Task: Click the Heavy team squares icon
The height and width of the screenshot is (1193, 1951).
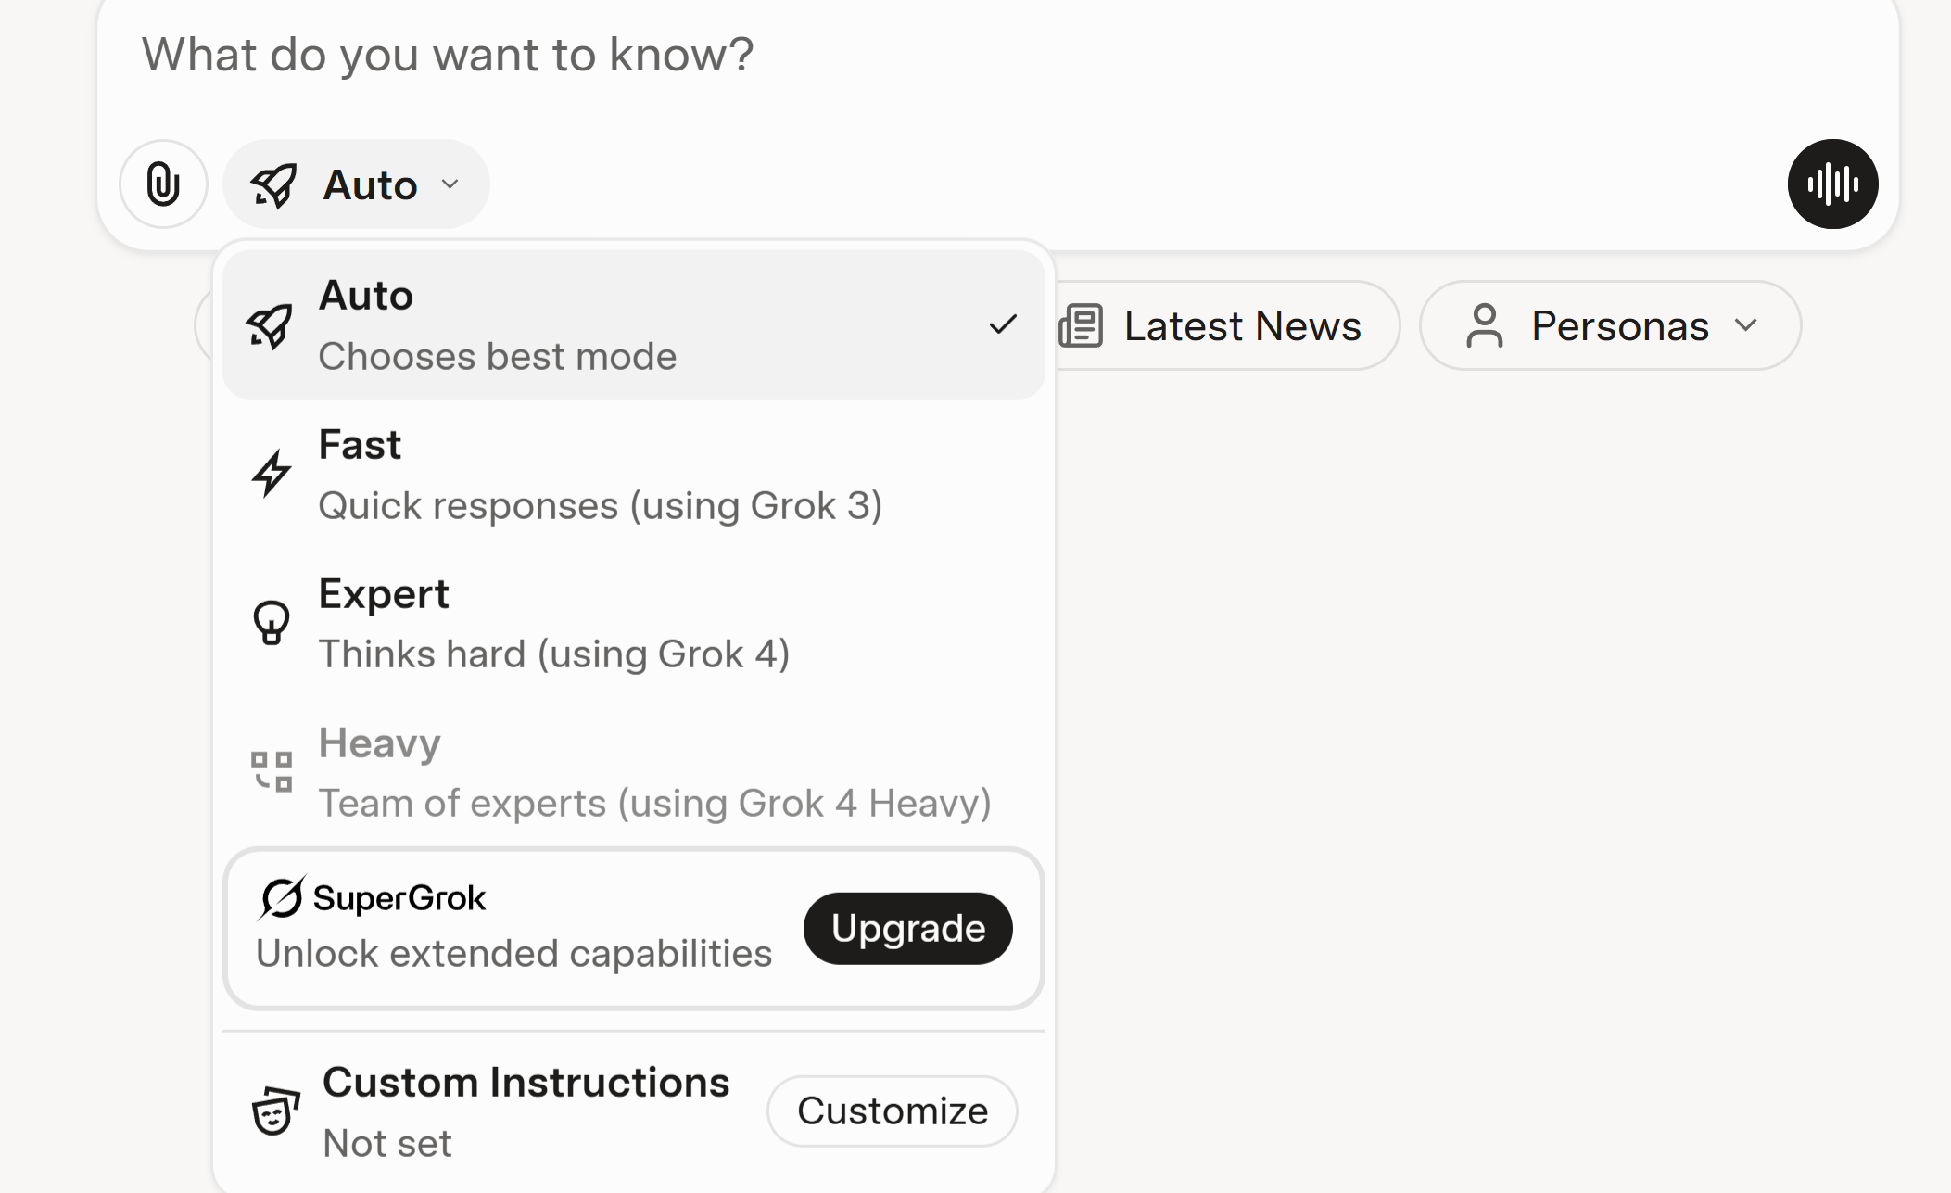Action: [272, 771]
